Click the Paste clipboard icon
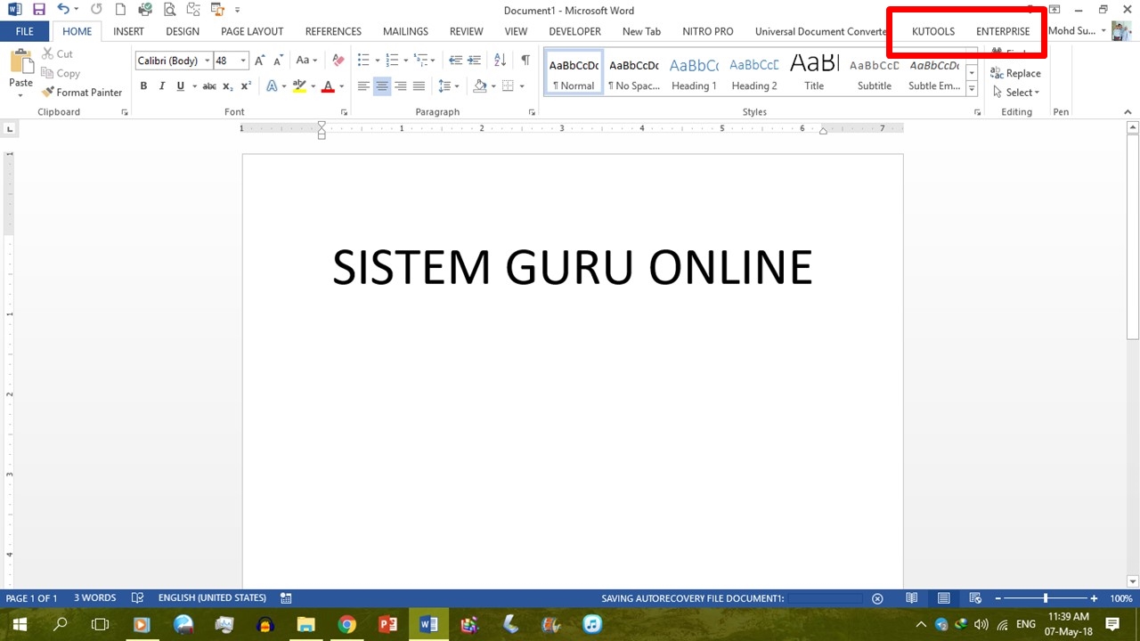Image resolution: width=1140 pixels, height=641 pixels. coord(20,62)
